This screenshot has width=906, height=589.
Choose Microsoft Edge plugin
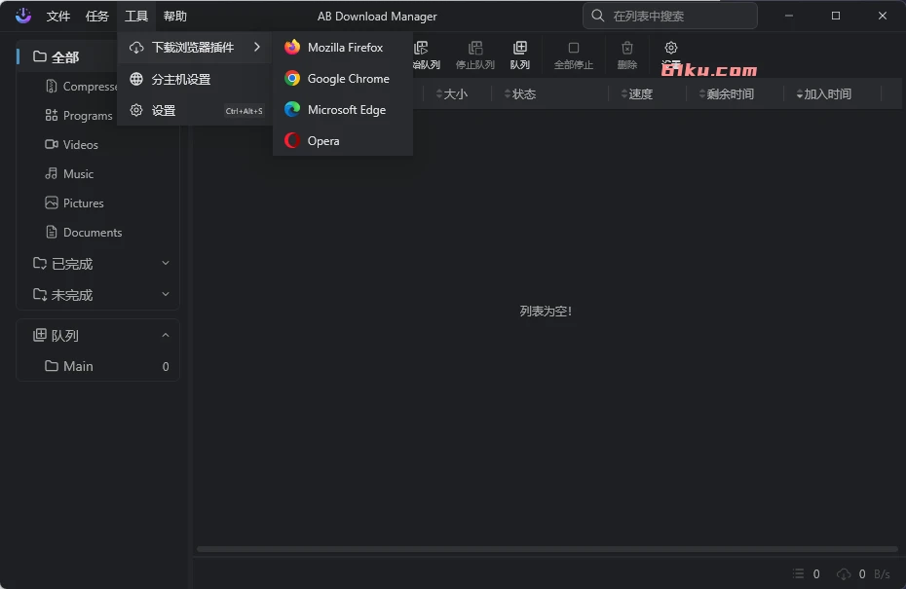[x=343, y=110]
